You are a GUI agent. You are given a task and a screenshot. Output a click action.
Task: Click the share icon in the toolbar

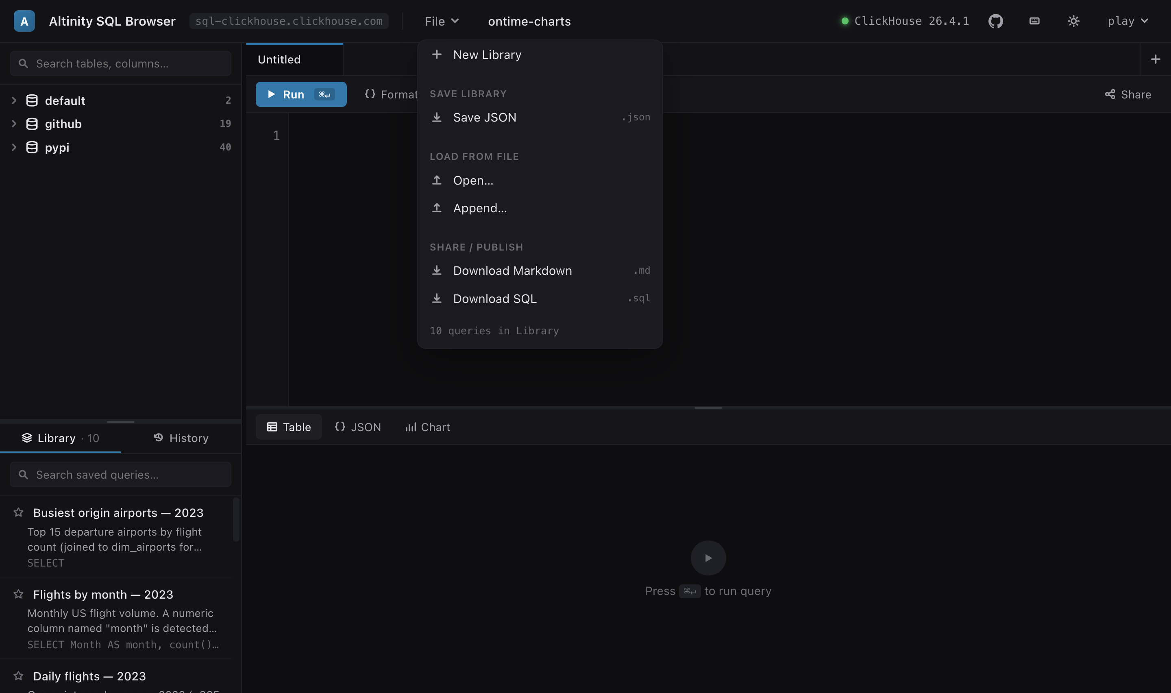click(x=1110, y=94)
